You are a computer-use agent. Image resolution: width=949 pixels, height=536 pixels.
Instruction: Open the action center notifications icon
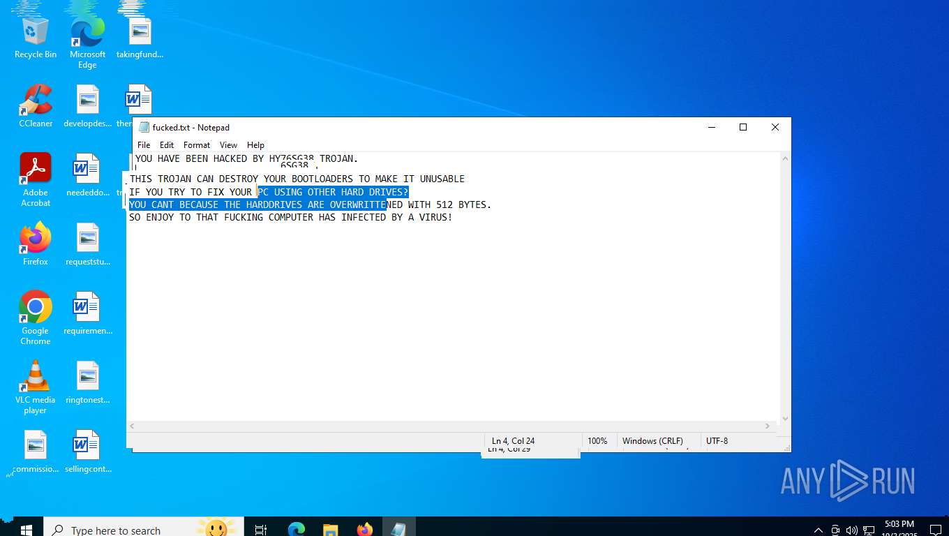point(936,530)
